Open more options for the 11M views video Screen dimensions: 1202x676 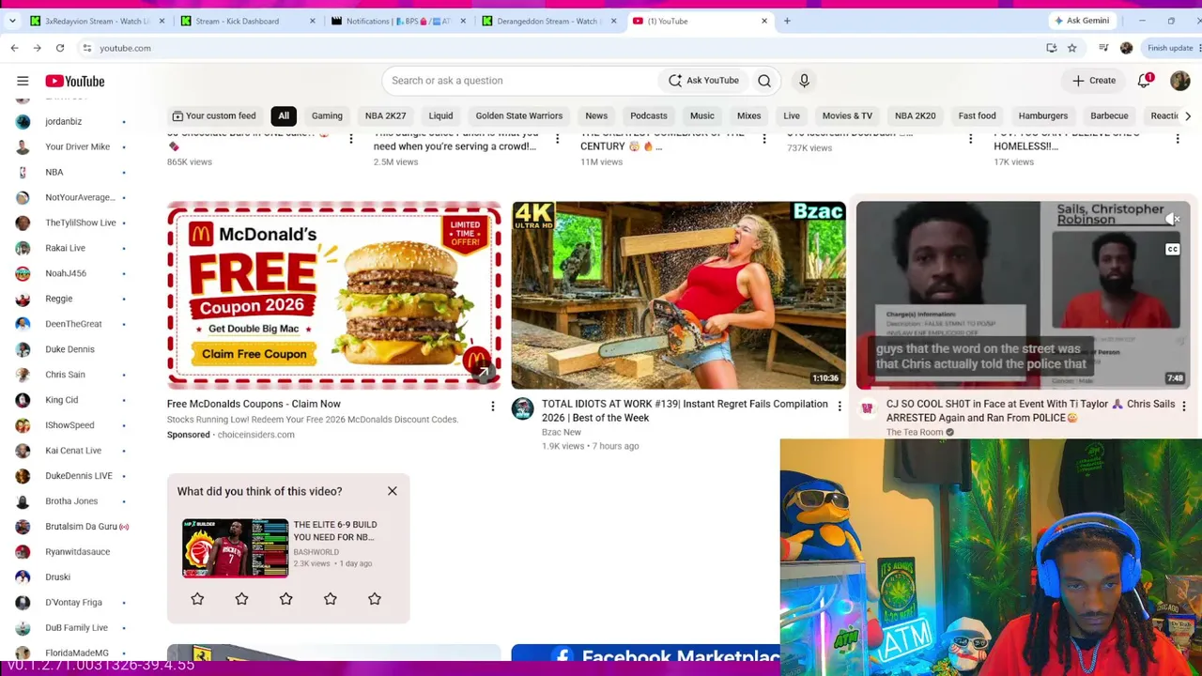[763, 140]
